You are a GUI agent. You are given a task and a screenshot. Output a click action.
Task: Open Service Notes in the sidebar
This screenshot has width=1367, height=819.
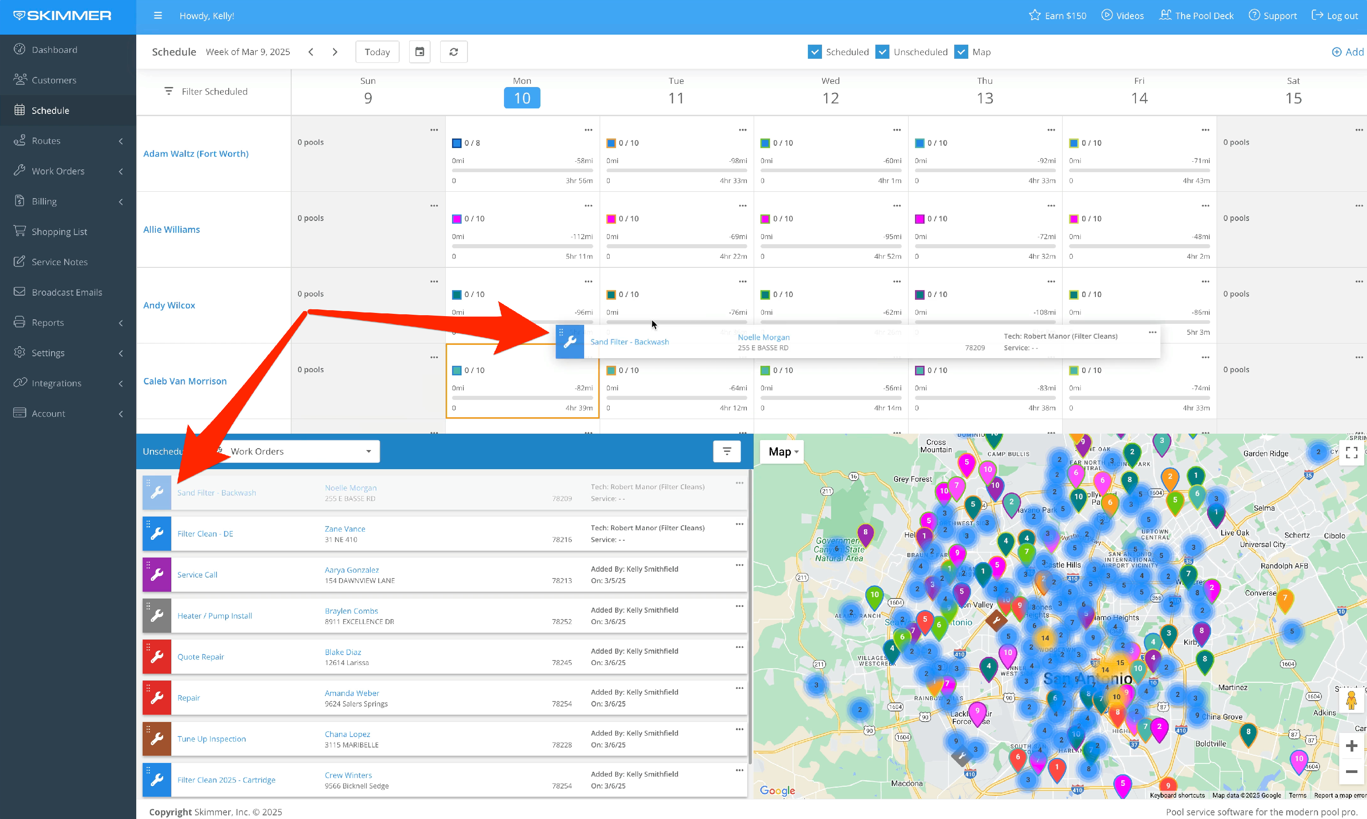(x=60, y=261)
